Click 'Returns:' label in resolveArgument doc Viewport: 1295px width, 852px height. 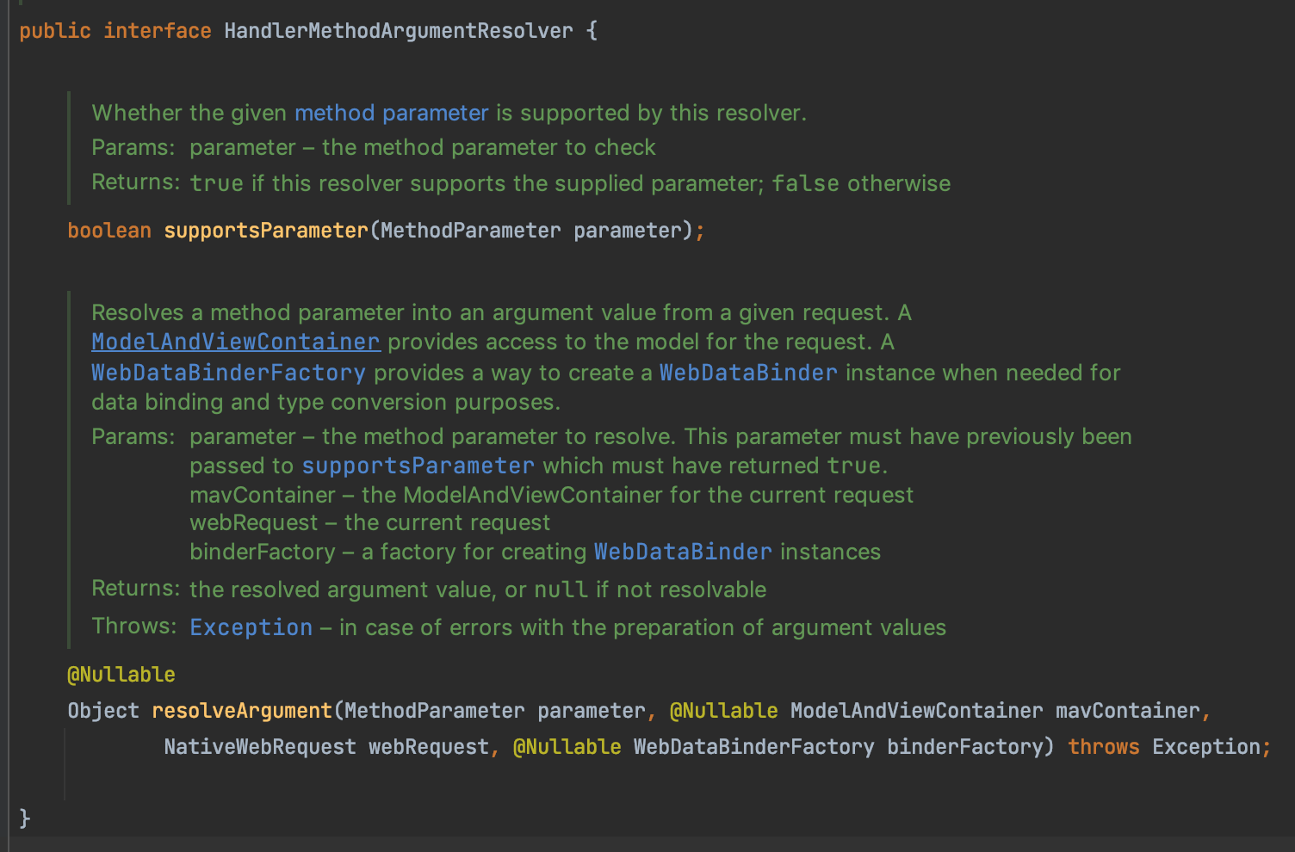tap(136, 589)
